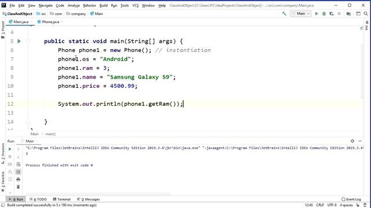The image size is (371, 208).
Task: Click the CRLF line separator in status bar
Action: [320, 205]
